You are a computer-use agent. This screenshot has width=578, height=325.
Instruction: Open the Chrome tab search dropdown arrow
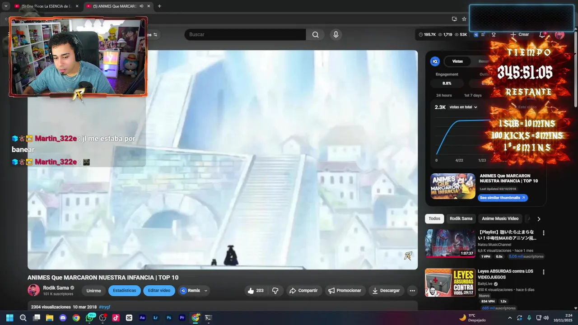pos(6,6)
